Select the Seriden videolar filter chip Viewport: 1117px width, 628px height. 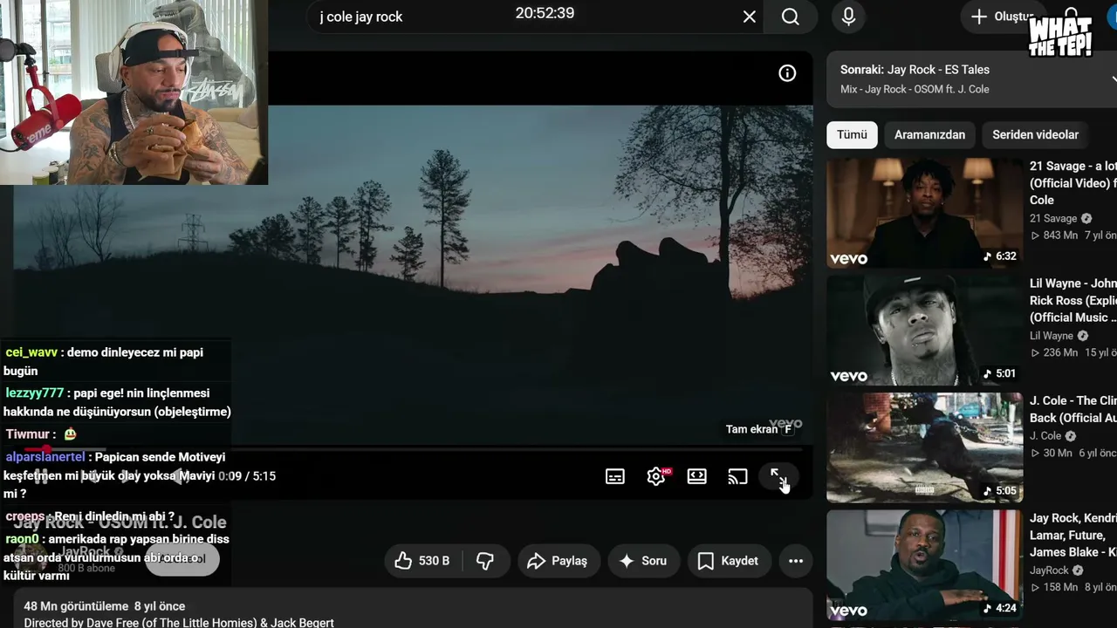1035,134
